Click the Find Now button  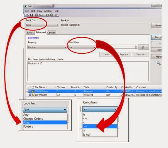click(x=156, y=37)
